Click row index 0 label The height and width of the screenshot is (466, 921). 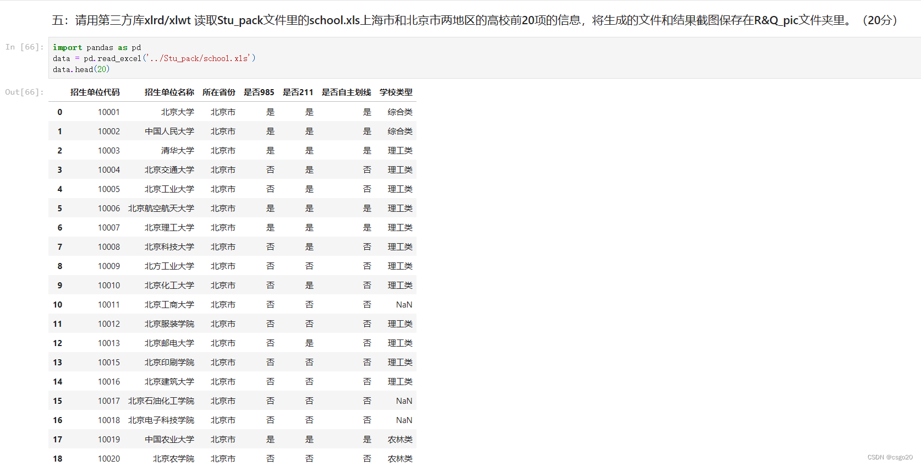tap(59, 112)
